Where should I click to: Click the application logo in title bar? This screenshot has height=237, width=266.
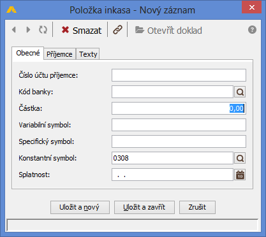pos(11,10)
